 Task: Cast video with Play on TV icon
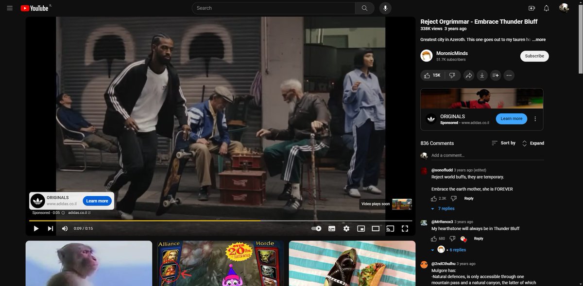click(390, 228)
